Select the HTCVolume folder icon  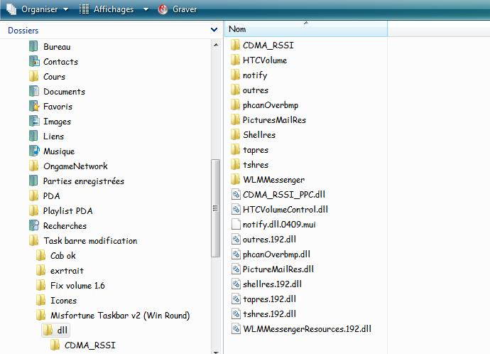235,60
